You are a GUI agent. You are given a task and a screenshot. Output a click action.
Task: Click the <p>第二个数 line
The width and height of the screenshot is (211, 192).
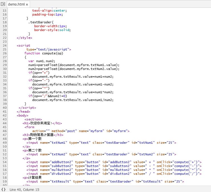[32, 150]
